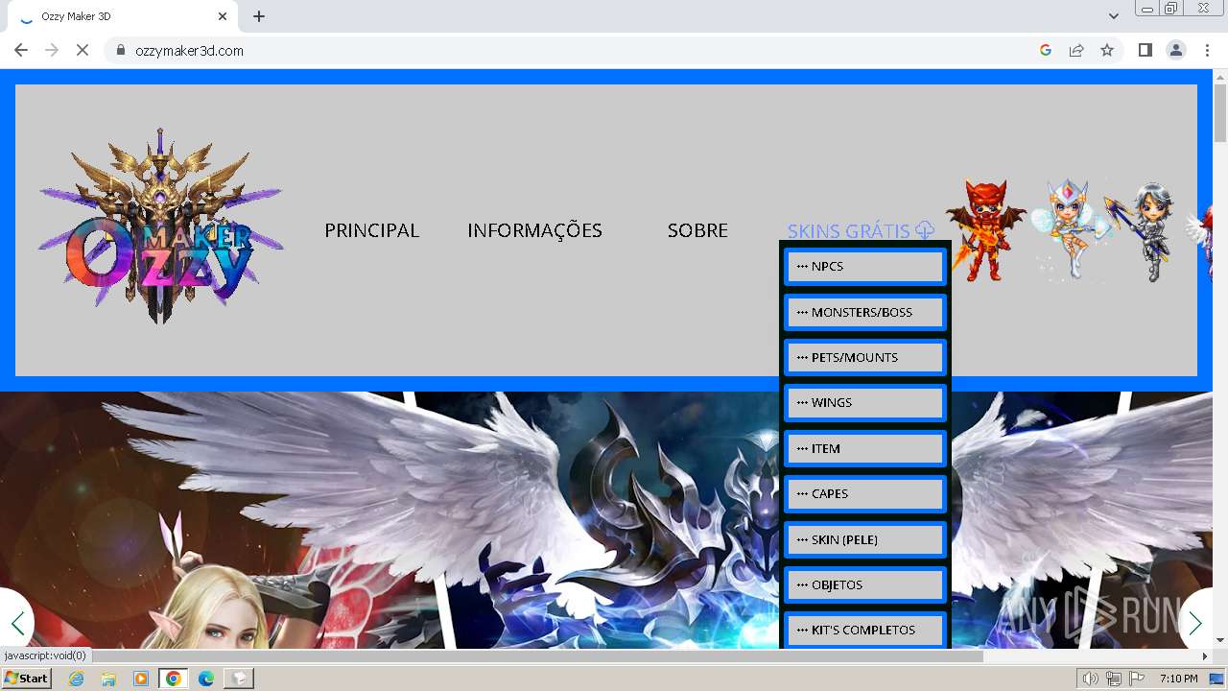Open OBJETOS category
Screen dimensions: 1228x691
(865, 584)
